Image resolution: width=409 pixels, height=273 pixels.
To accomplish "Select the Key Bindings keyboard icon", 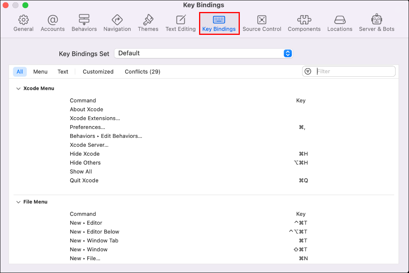I will [219, 19].
